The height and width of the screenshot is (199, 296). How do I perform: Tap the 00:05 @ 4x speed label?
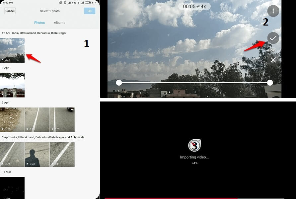pos(194,6)
